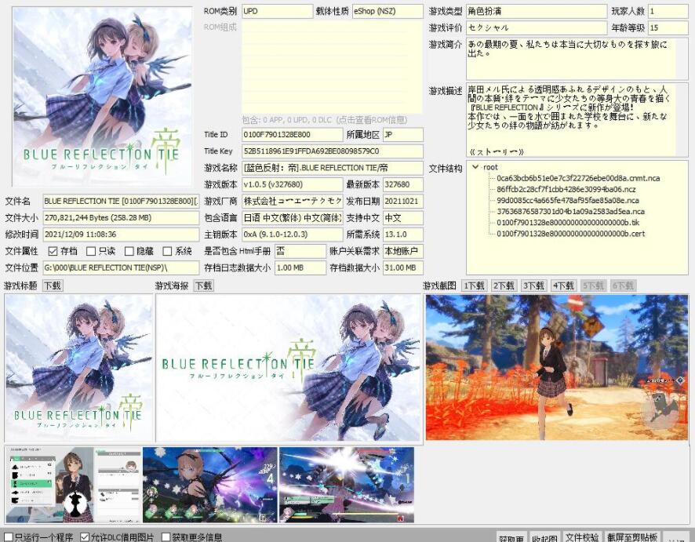
Task: Click the 玩家人数 player count field
Action: tap(668, 12)
